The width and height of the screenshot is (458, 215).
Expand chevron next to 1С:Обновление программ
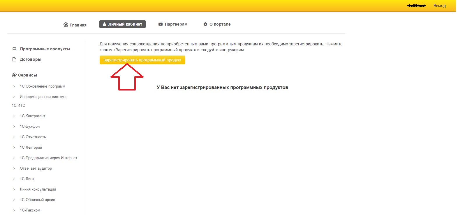(14, 86)
